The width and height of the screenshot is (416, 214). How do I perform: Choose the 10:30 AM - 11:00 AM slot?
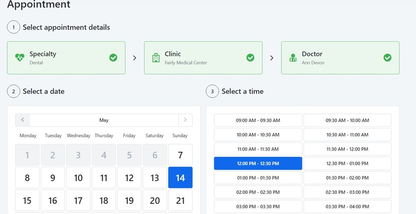click(x=347, y=135)
